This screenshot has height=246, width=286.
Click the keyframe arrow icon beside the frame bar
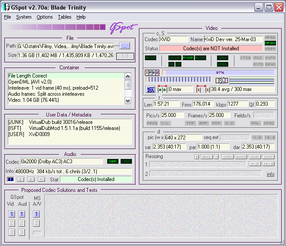click(x=222, y=80)
